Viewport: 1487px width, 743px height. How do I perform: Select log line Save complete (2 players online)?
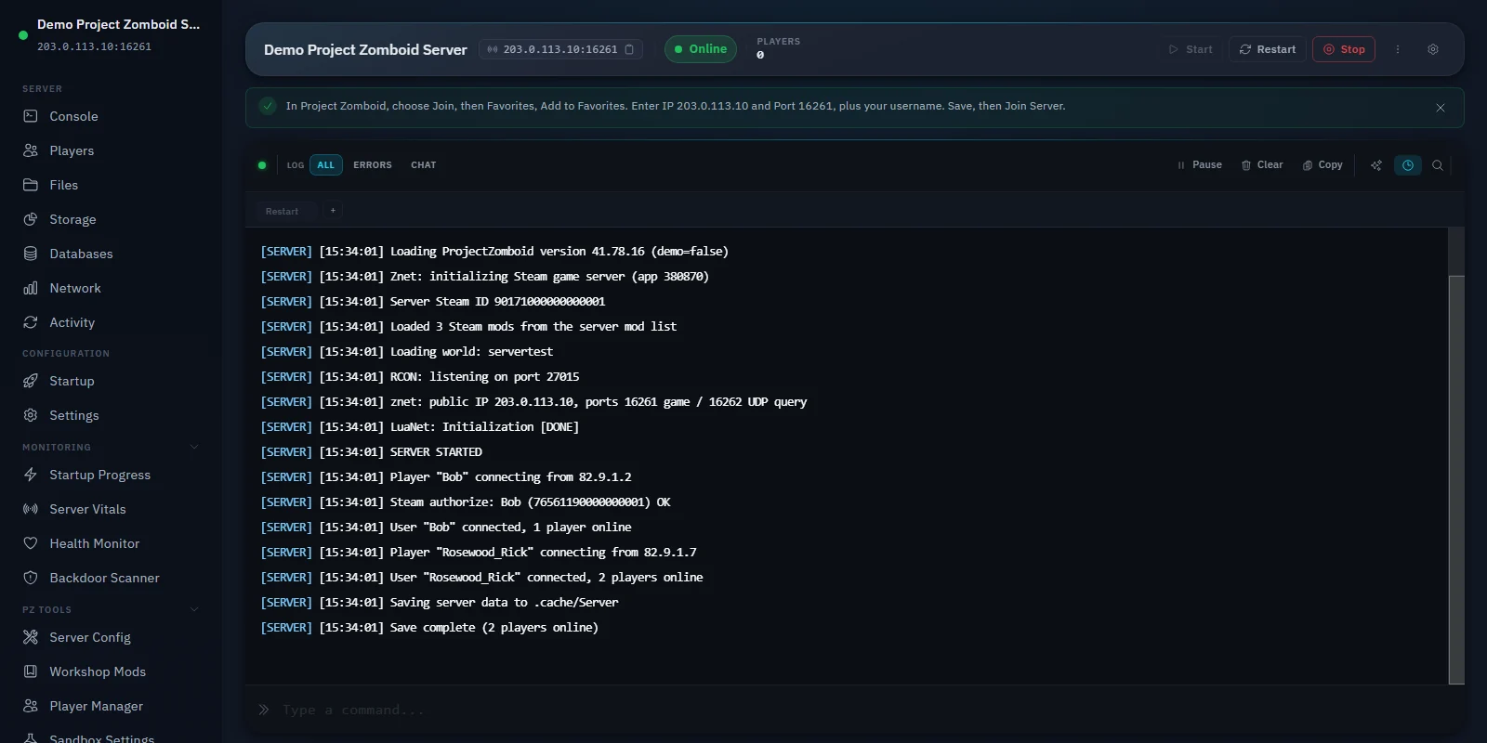(x=429, y=628)
